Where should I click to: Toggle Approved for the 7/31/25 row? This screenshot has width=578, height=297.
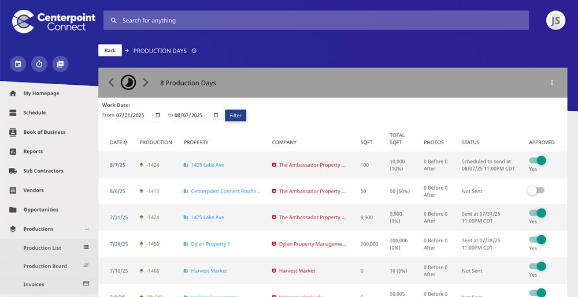(x=537, y=213)
